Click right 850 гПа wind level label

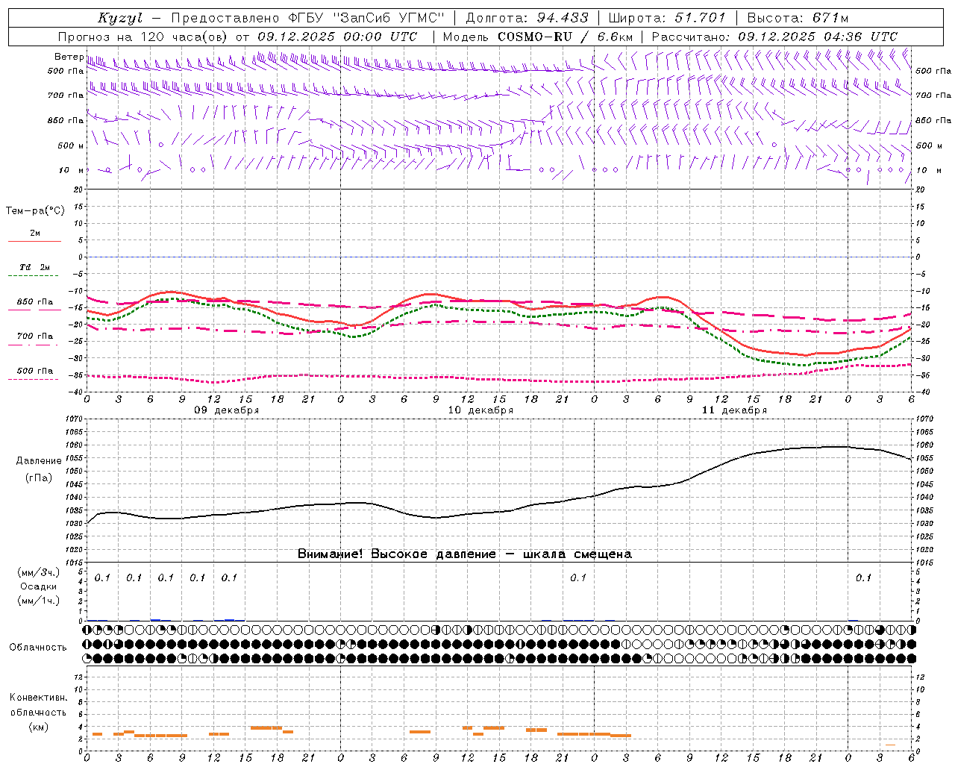933,120
